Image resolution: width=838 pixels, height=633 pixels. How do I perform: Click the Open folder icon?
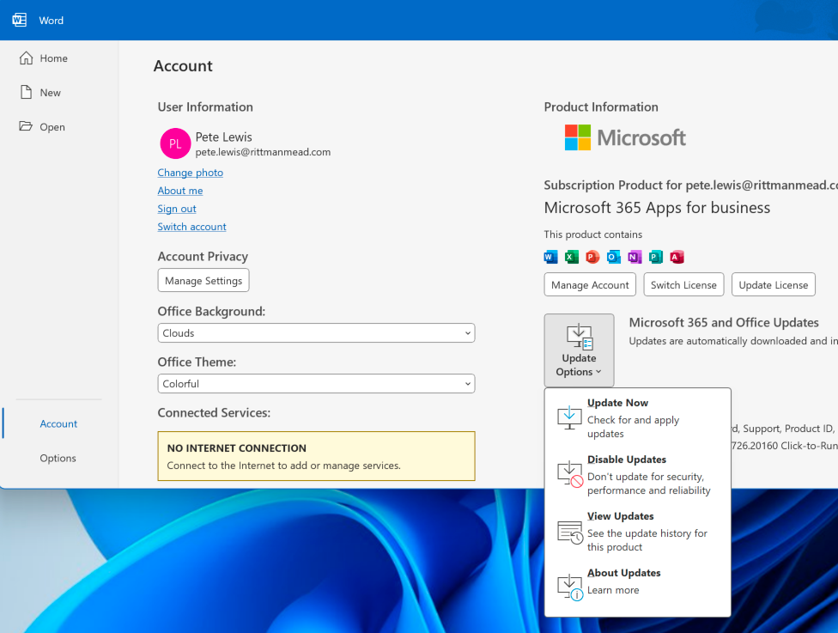(x=26, y=126)
